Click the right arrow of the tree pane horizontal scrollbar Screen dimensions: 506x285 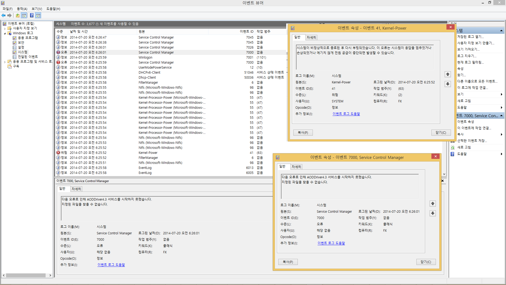point(50,275)
